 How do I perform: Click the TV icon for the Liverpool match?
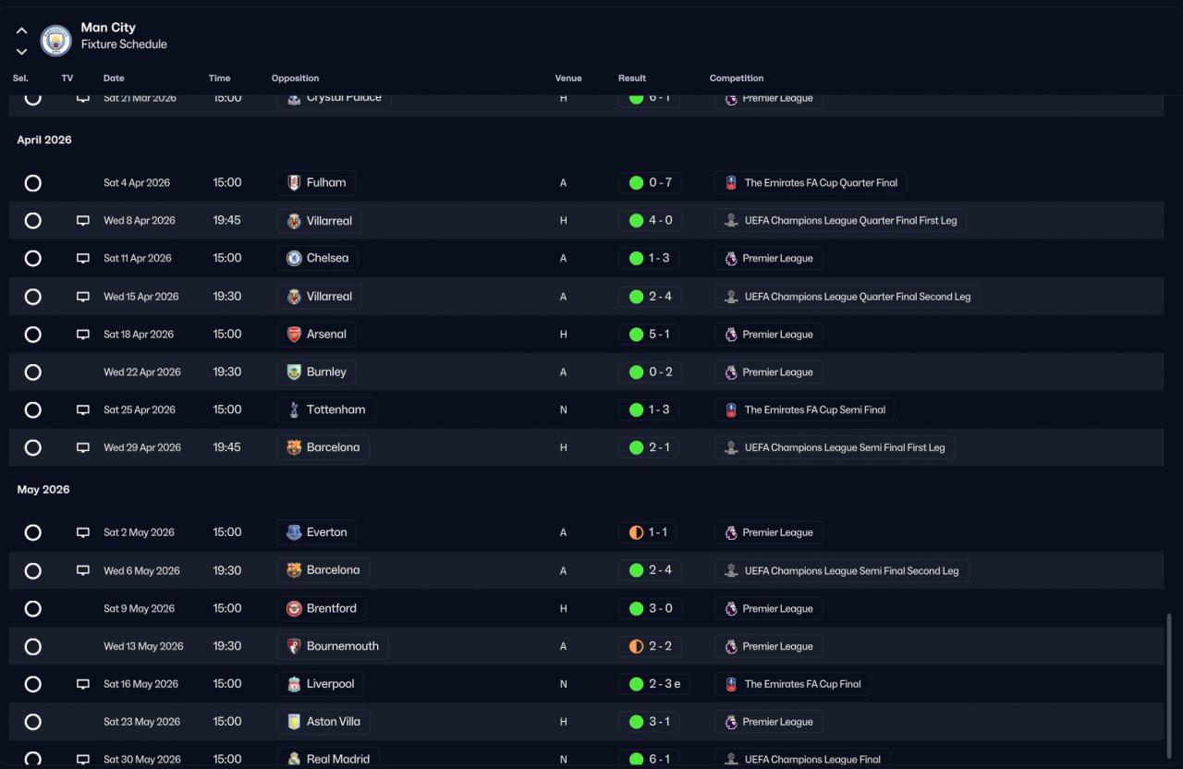pyautogui.click(x=83, y=685)
